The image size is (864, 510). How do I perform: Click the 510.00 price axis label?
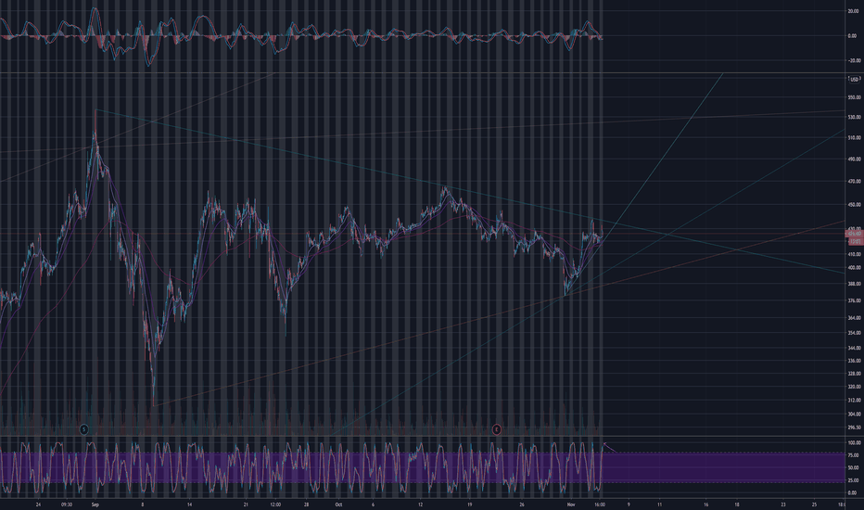click(854, 138)
